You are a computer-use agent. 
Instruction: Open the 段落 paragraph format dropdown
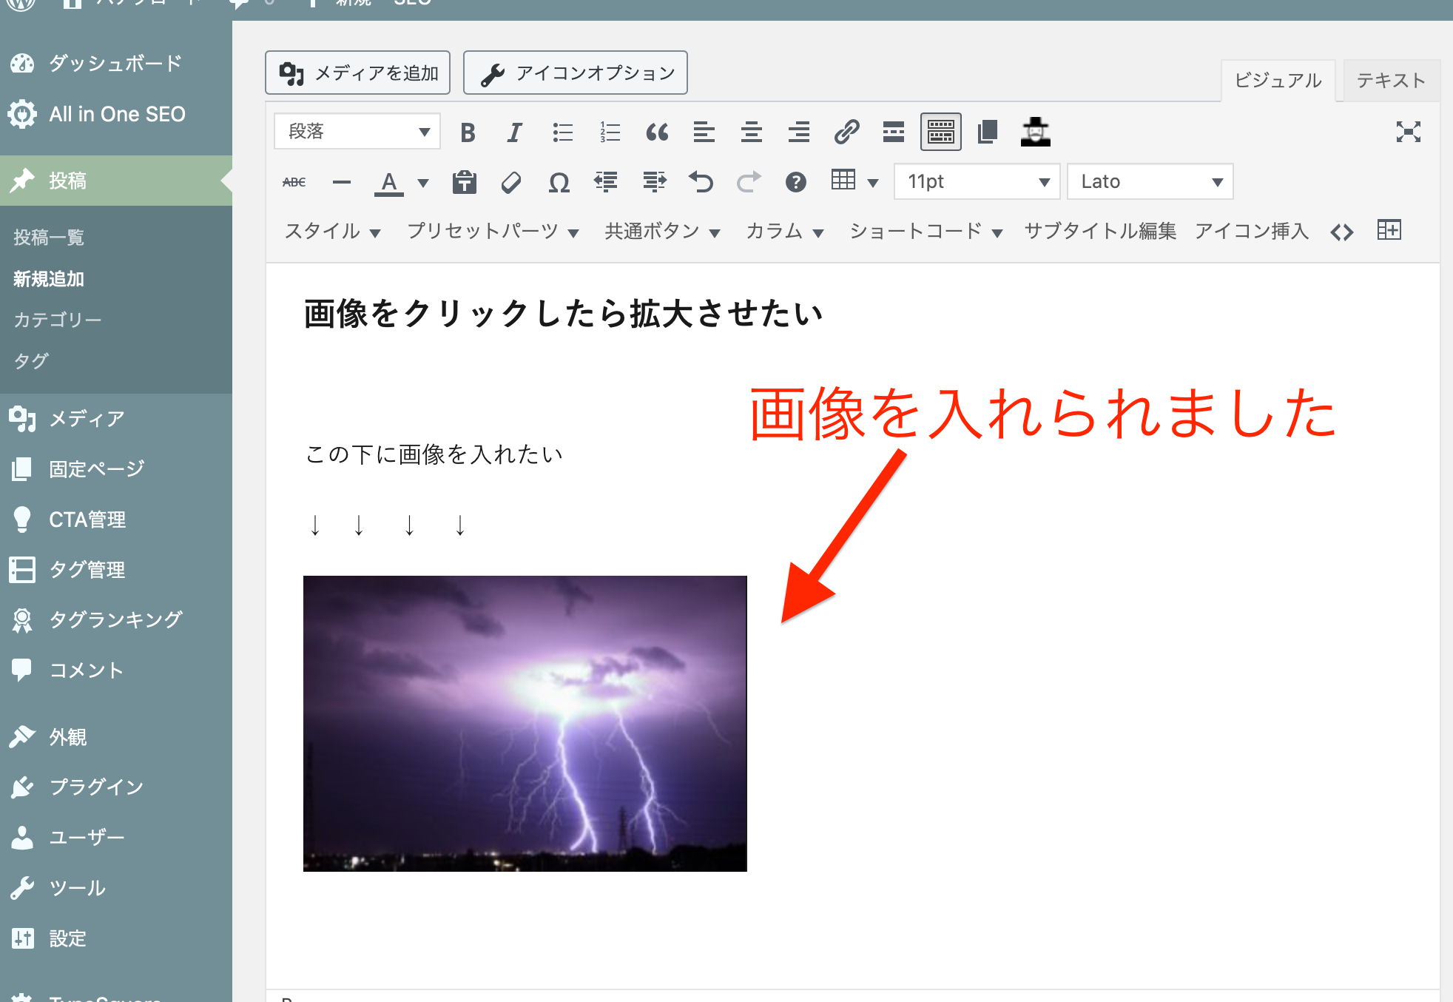[x=357, y=132]
